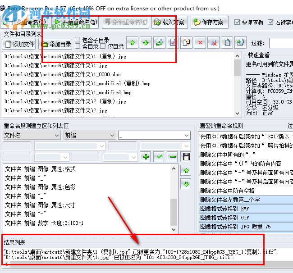Screen dimensions: 293x273
Task: Click 添加文件 add file button
Action: 19,44
